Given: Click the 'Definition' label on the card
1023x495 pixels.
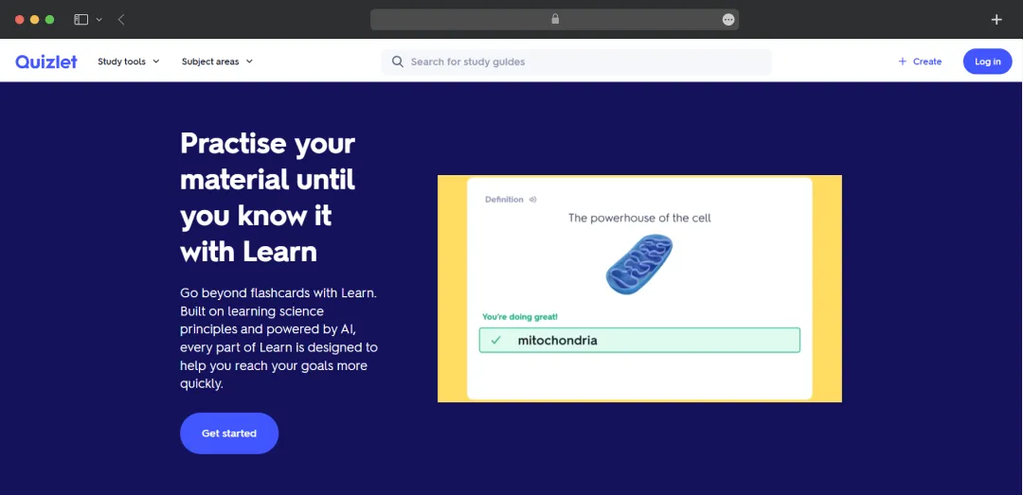Looking at the screenshot, I should pyautogui.click(x=504, y=200).
